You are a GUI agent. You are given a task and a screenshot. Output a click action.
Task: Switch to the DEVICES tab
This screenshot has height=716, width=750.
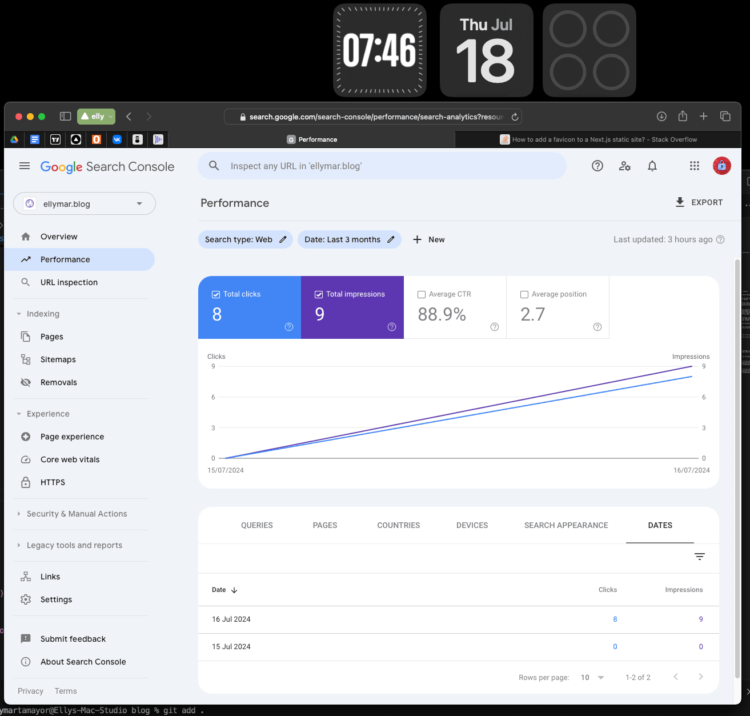(472, 525)
